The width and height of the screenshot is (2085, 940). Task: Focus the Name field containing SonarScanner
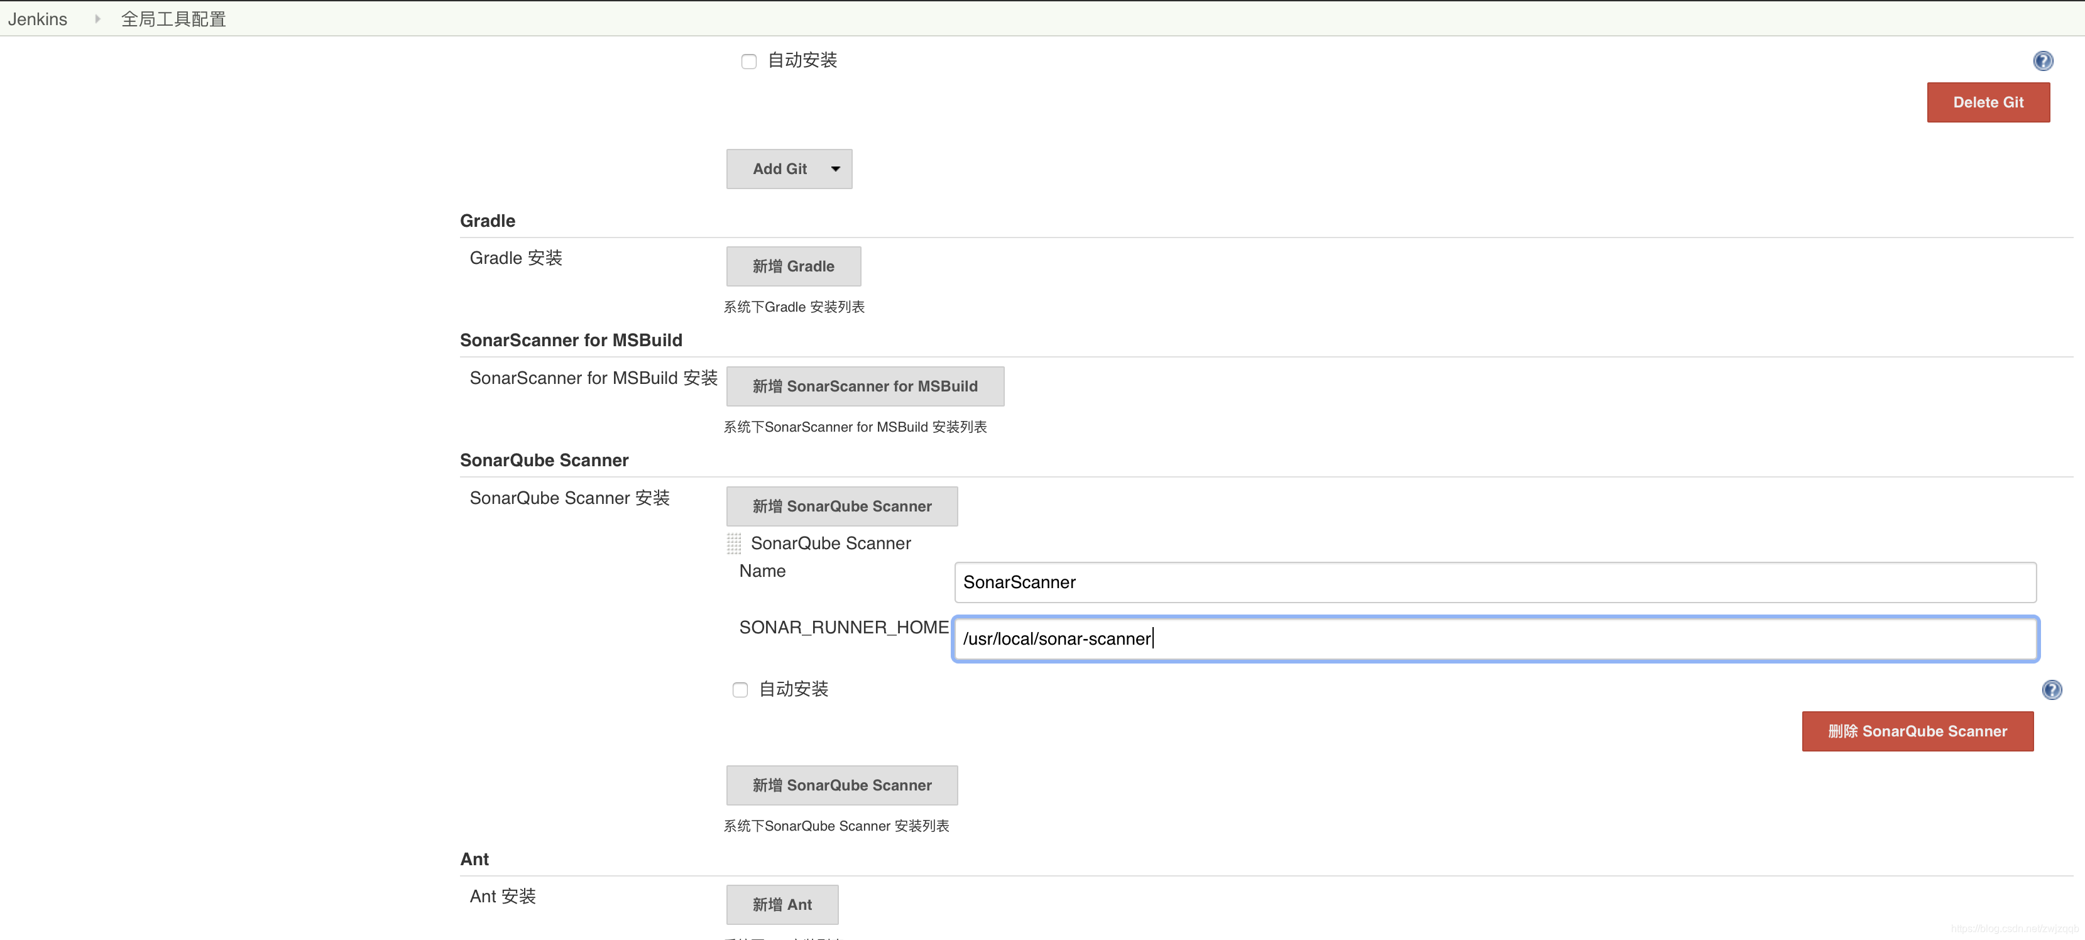click(1494, 582)
